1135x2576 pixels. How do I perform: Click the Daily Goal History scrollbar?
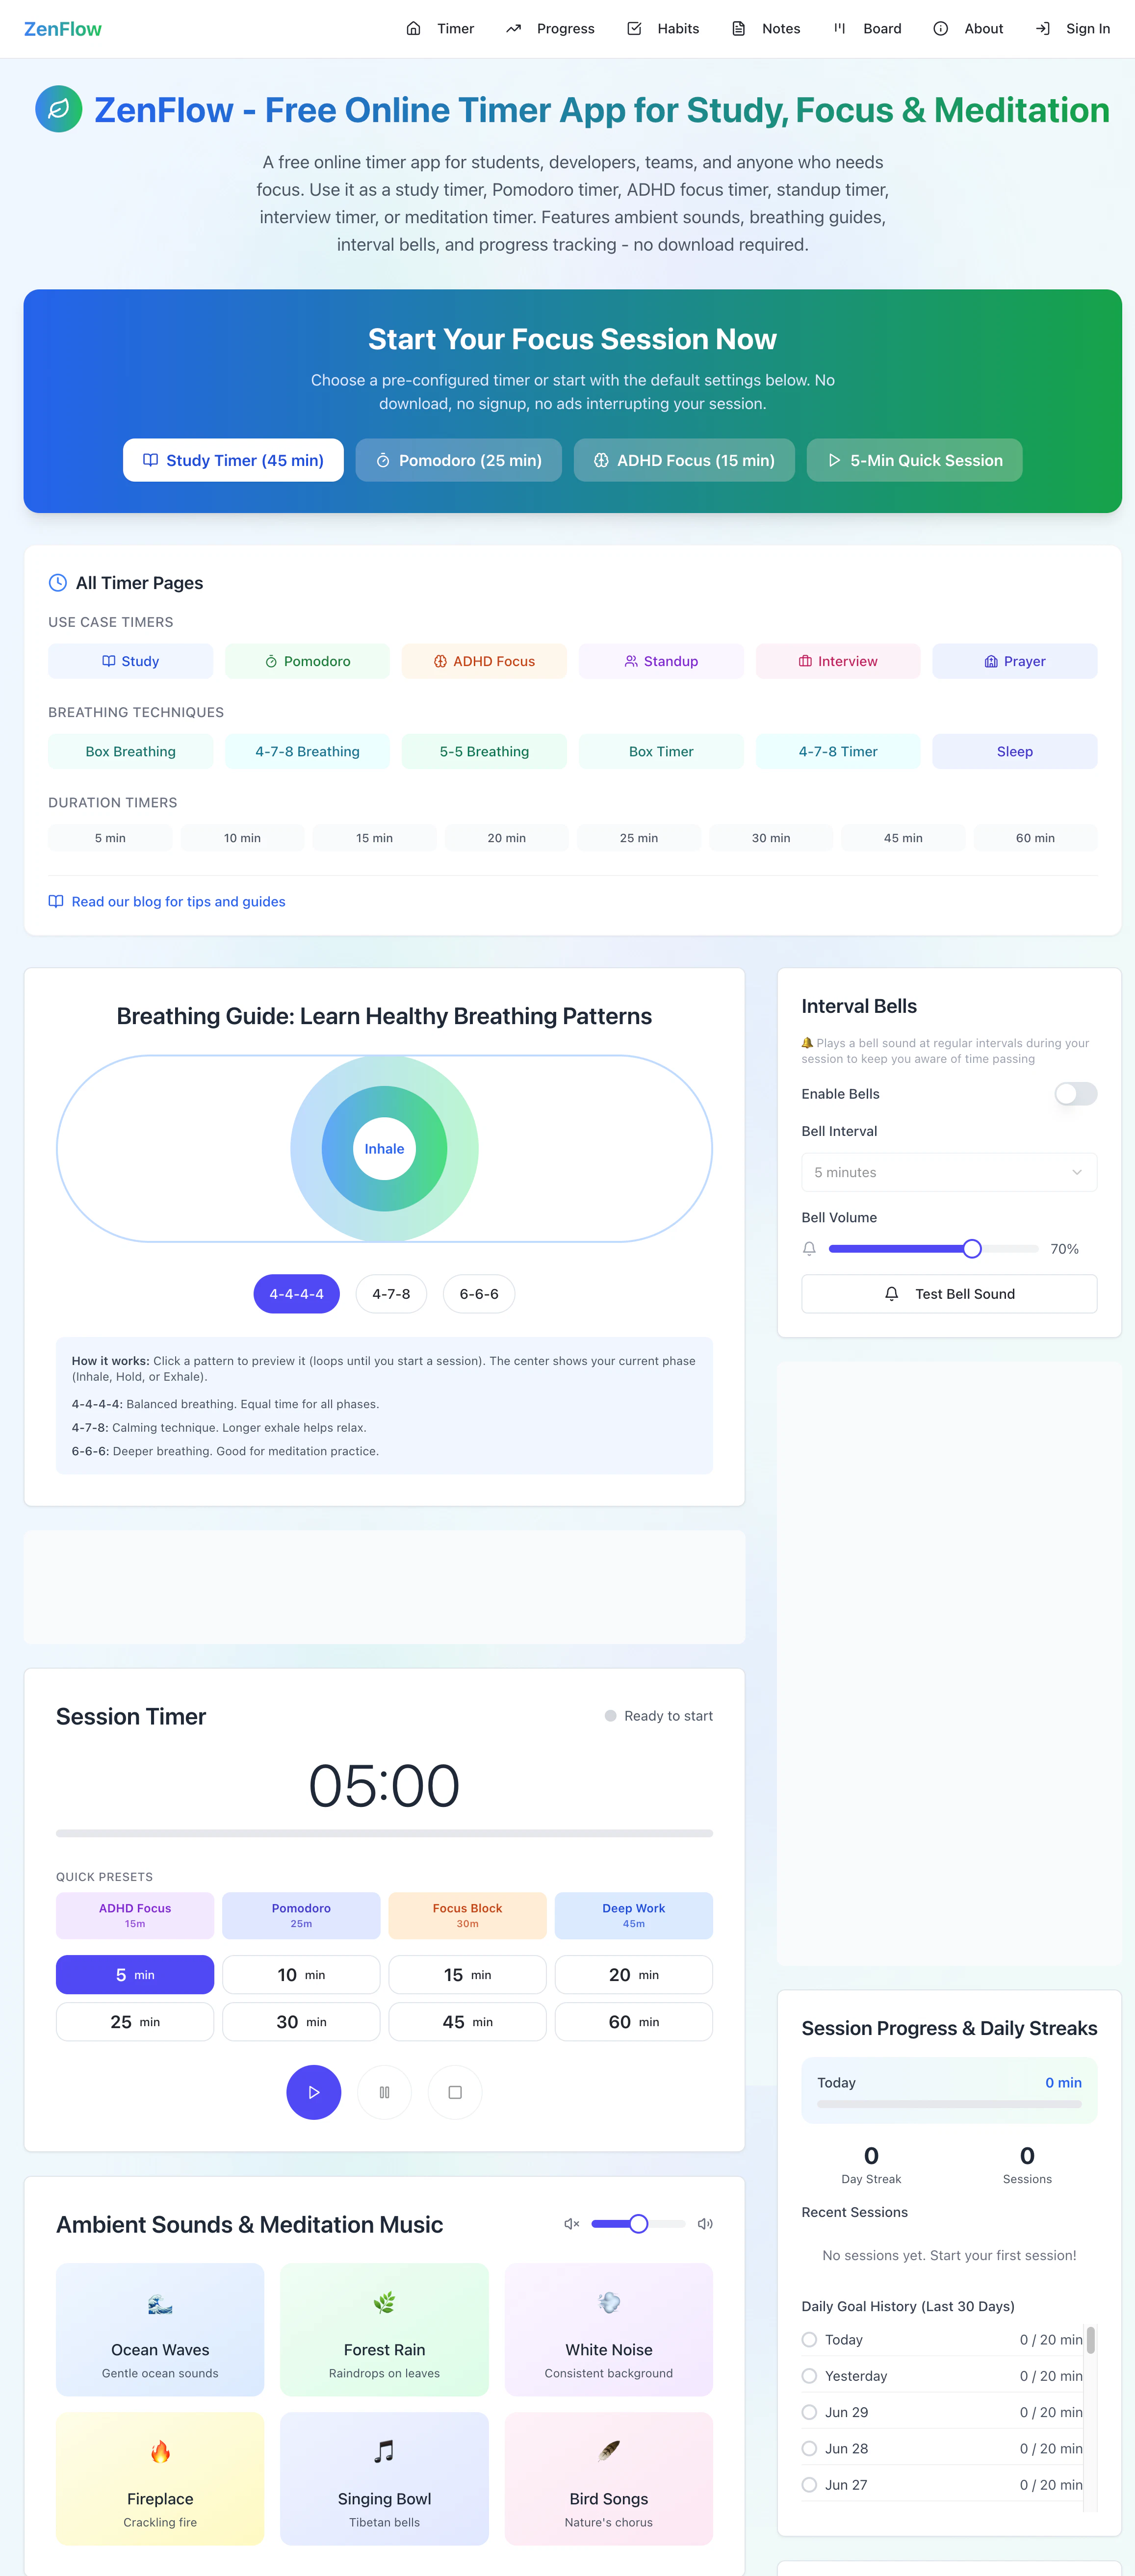[x=1090, y=2340]
